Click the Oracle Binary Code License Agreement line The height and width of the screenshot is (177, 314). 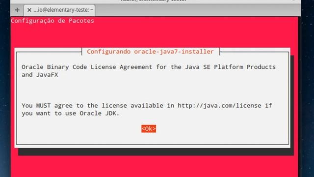(x=148, y=67)
